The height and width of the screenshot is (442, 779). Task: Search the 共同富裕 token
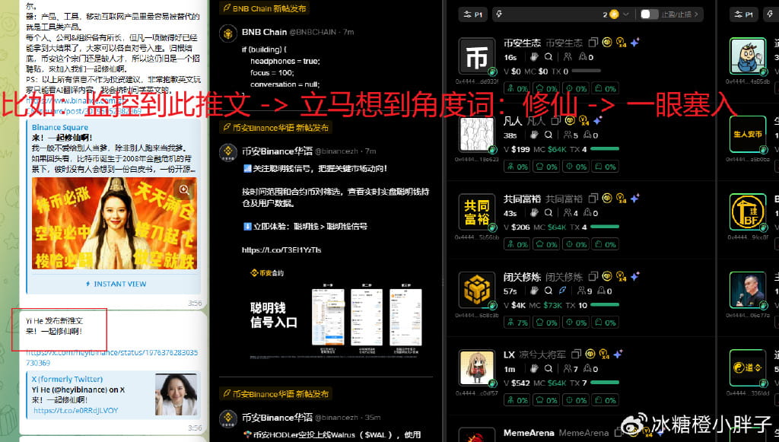pos(548,213)
